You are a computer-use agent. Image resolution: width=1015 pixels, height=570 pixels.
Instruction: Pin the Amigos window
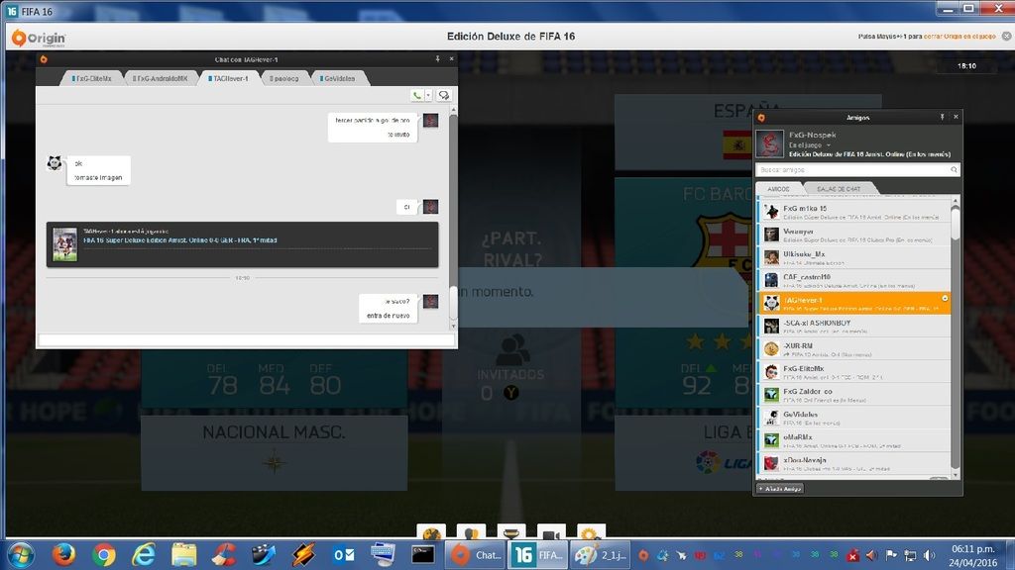tap(942, 117)
